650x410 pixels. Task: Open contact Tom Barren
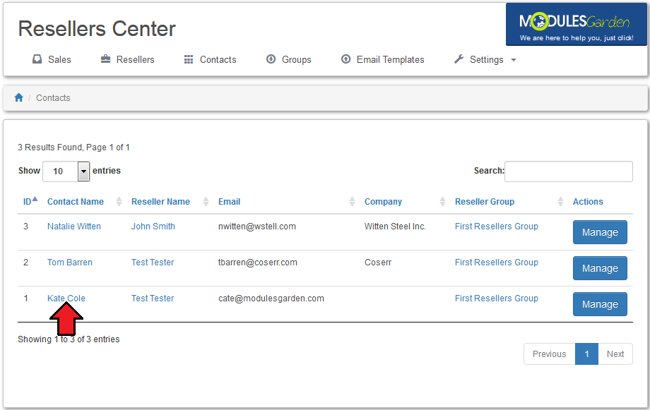(70, 262)
